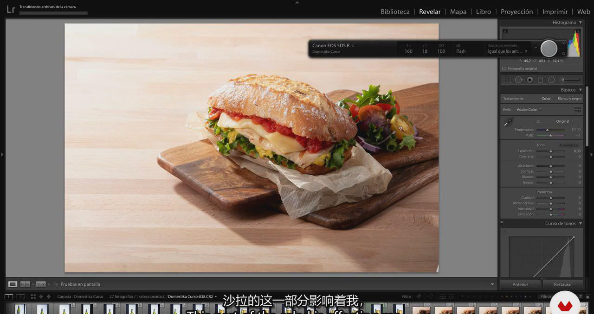This screenshot has height=314, width=594.
Task: Switch to the Mapa module
Action: [x=458, y=12]
